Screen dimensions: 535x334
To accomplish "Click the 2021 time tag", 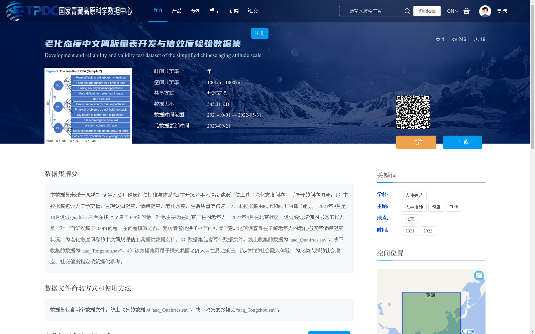I will click(x=410, y=231).
